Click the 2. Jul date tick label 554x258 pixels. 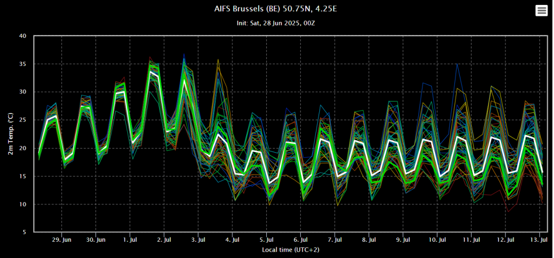pyautogui.click(x=164, y=240)
